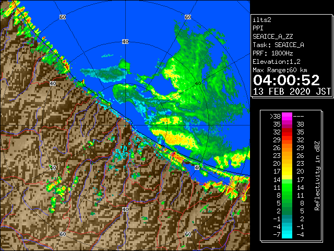Click the "60" range ring label in the northwest
The image size is (334, 251).
[63, 17]
